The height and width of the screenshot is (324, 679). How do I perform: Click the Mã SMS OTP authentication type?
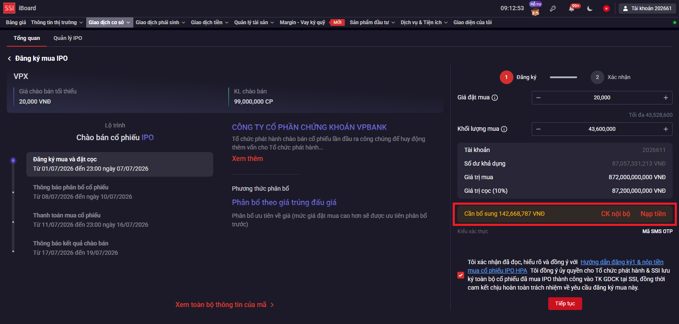tap(657, 231)
